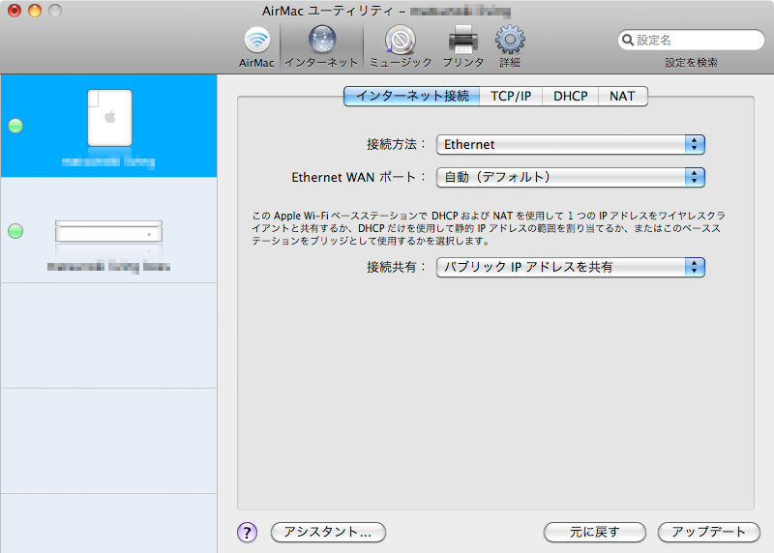Open the ミュージック toolbar icon
Viewport: 774px width, 553px height.
[400, 41]
